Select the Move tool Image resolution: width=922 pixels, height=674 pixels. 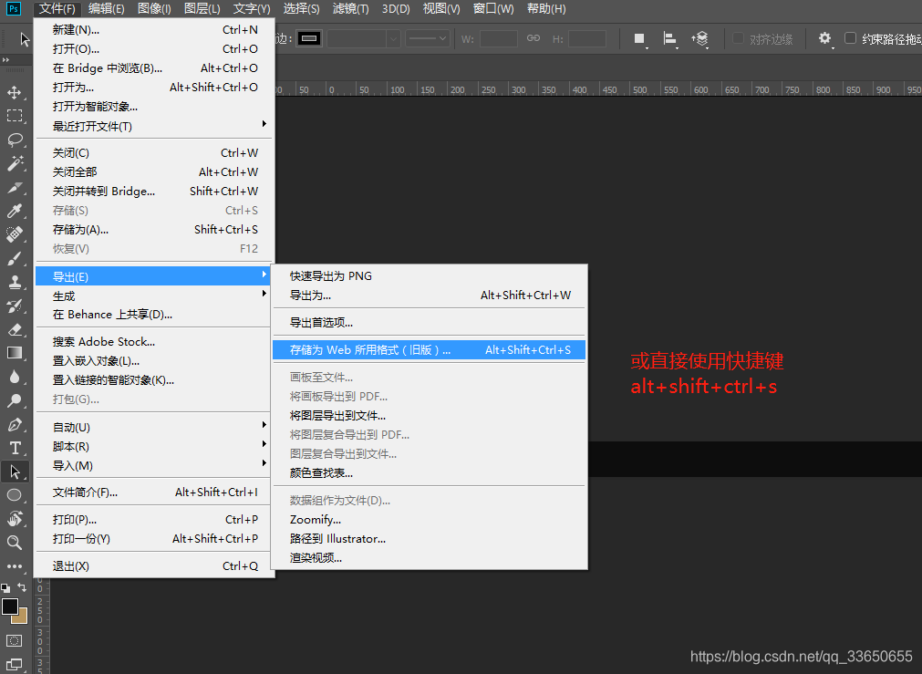14,92
